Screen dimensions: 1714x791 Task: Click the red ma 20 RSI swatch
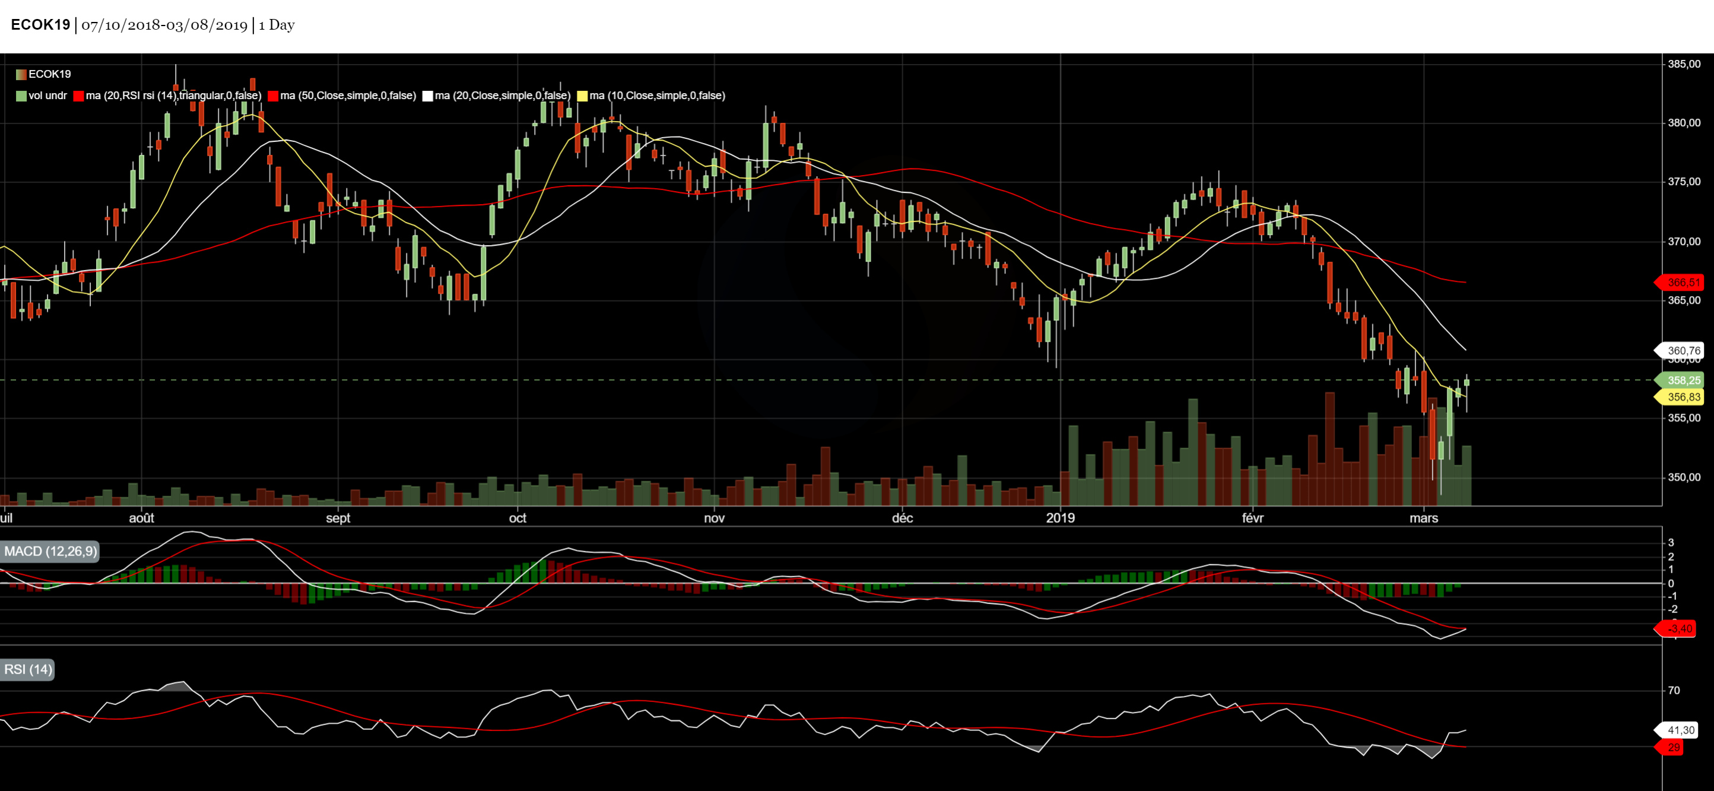click(78, 96)
